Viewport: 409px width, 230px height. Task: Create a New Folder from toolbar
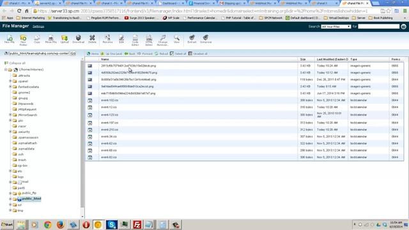pyautogui.click(x=23, y=40)
